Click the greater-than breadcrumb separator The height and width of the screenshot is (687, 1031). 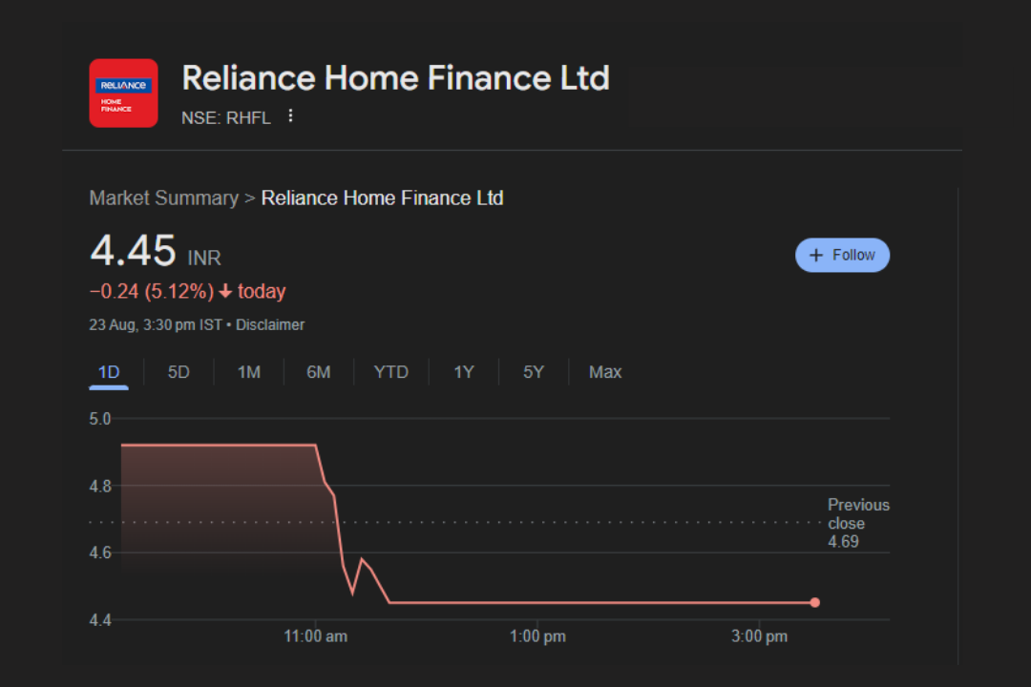click(x=248, y=198)
